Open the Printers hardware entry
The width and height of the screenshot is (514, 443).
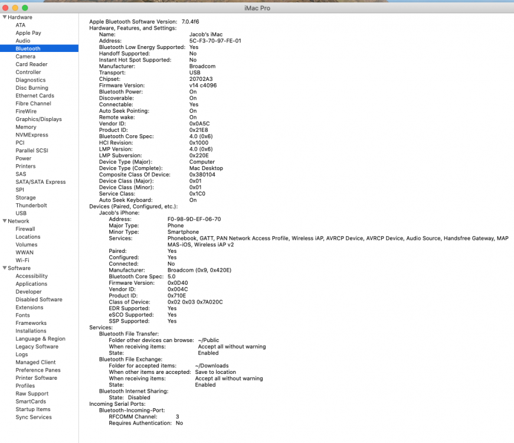coord(25,166)
